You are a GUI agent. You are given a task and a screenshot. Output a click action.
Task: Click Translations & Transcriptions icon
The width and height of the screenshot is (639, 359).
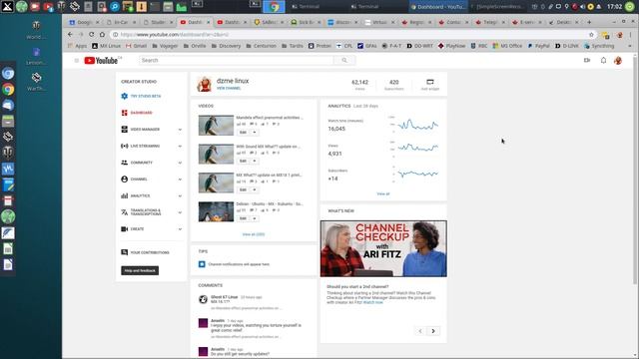124,212
